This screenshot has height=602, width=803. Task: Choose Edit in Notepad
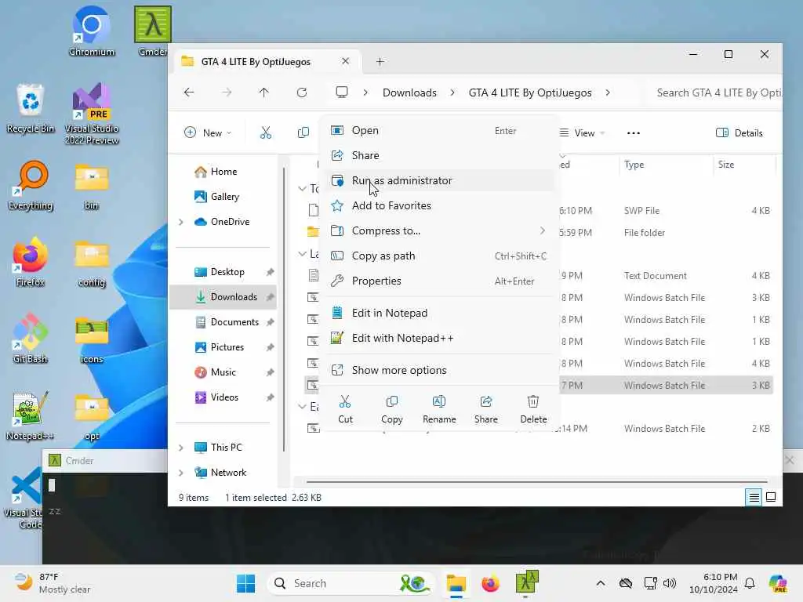[x=438, y=313]
